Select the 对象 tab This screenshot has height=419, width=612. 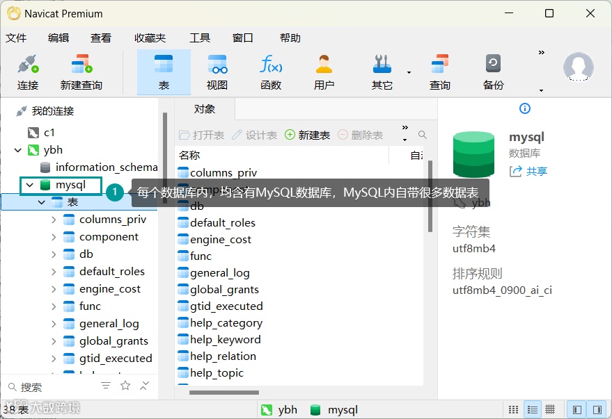pyautogui.click(x=205, y=109)
